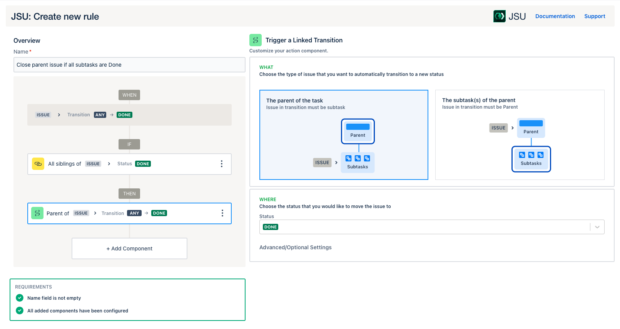The width and height of the screenshot is (620, 329).
Task: Click the JSU logo icon in header
Action: tap(500, 16)
